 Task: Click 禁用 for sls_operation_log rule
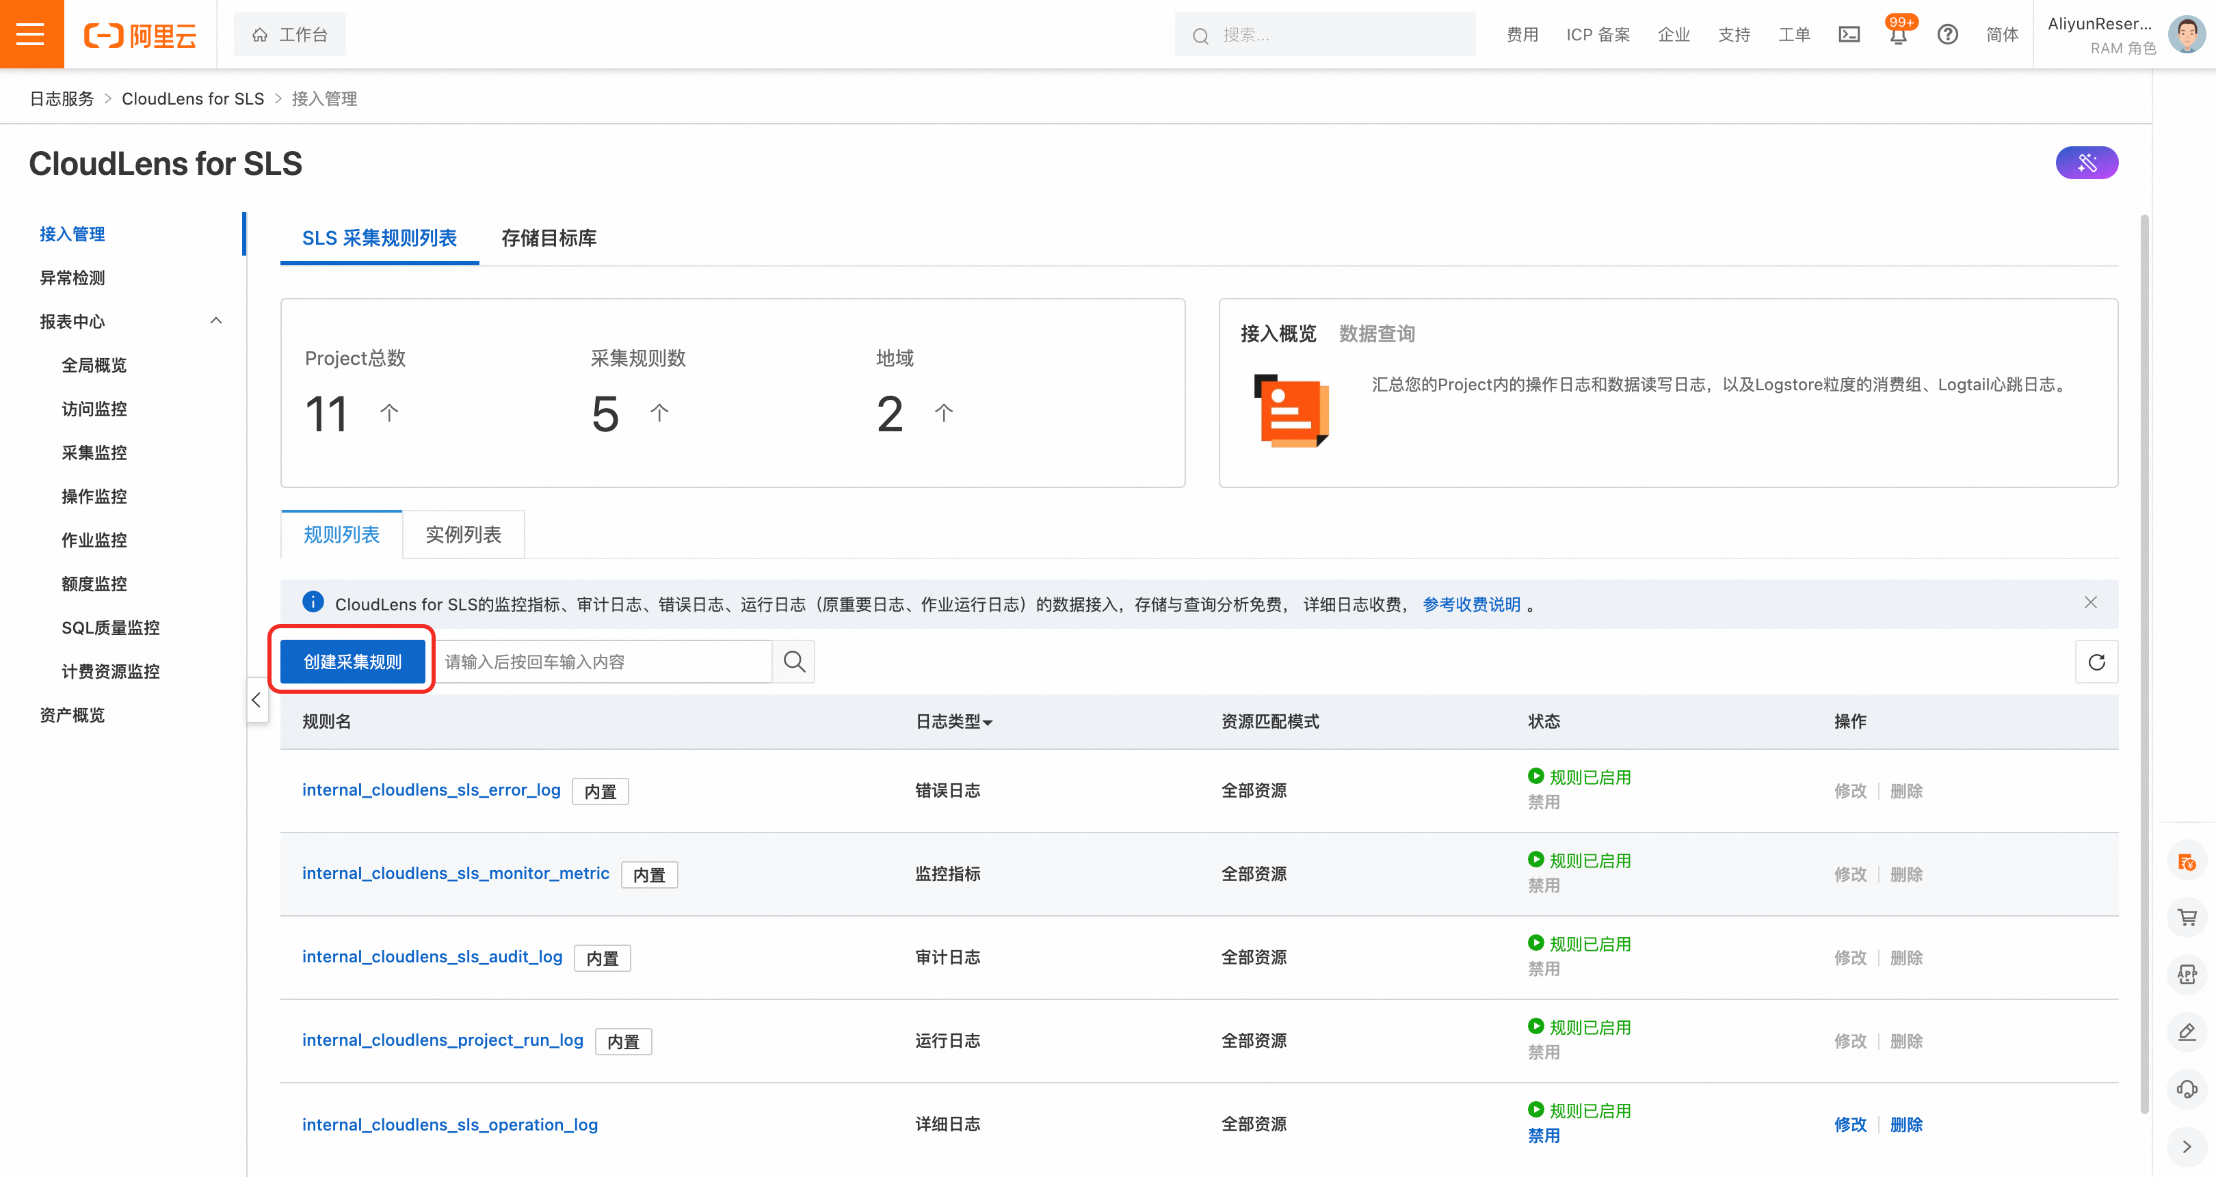1544,1136
